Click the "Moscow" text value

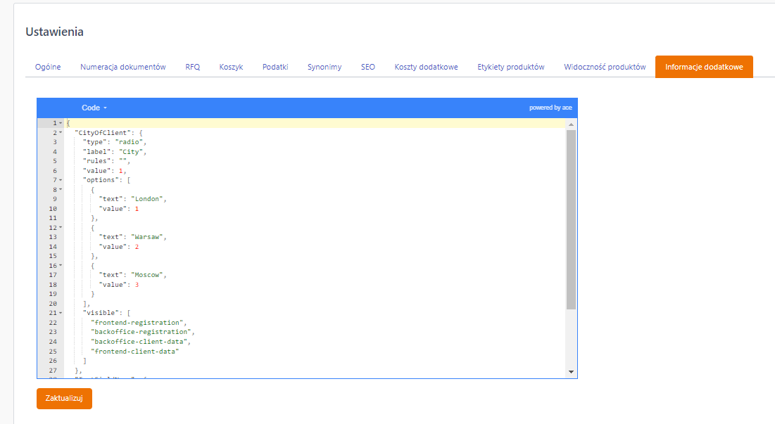click(147, 275)
